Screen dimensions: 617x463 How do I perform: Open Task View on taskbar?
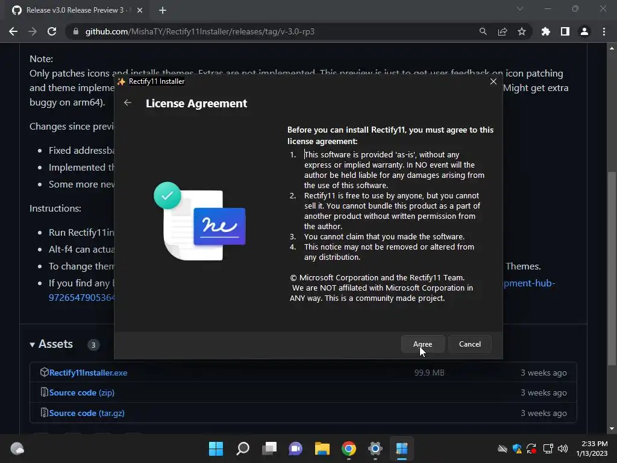pos(269,449)
